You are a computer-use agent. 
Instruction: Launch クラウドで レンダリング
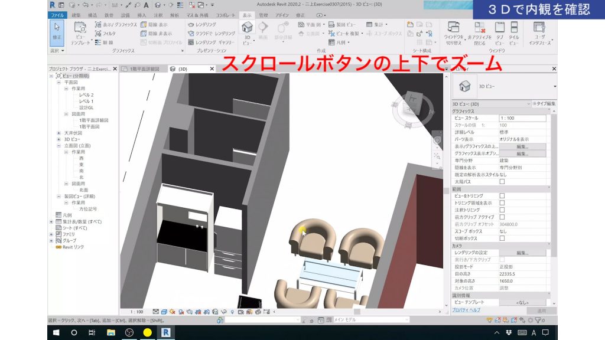pos(212,33)
